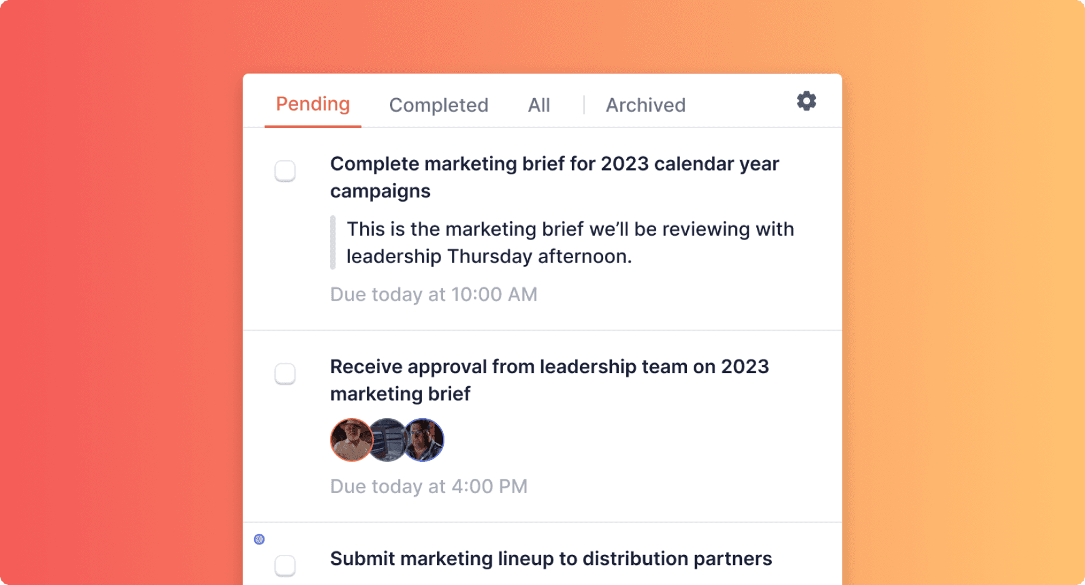Image resolution: width=1085 pixels, height=585 pixels.
Task: Click the divider between All and Archived
Action: pos(584,105)
